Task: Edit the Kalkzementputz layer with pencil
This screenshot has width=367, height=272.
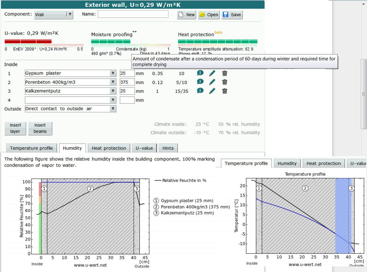Action: pos(212,91)
